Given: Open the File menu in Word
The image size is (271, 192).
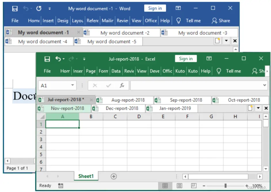Looking at the screenshot, I should 15,21.
